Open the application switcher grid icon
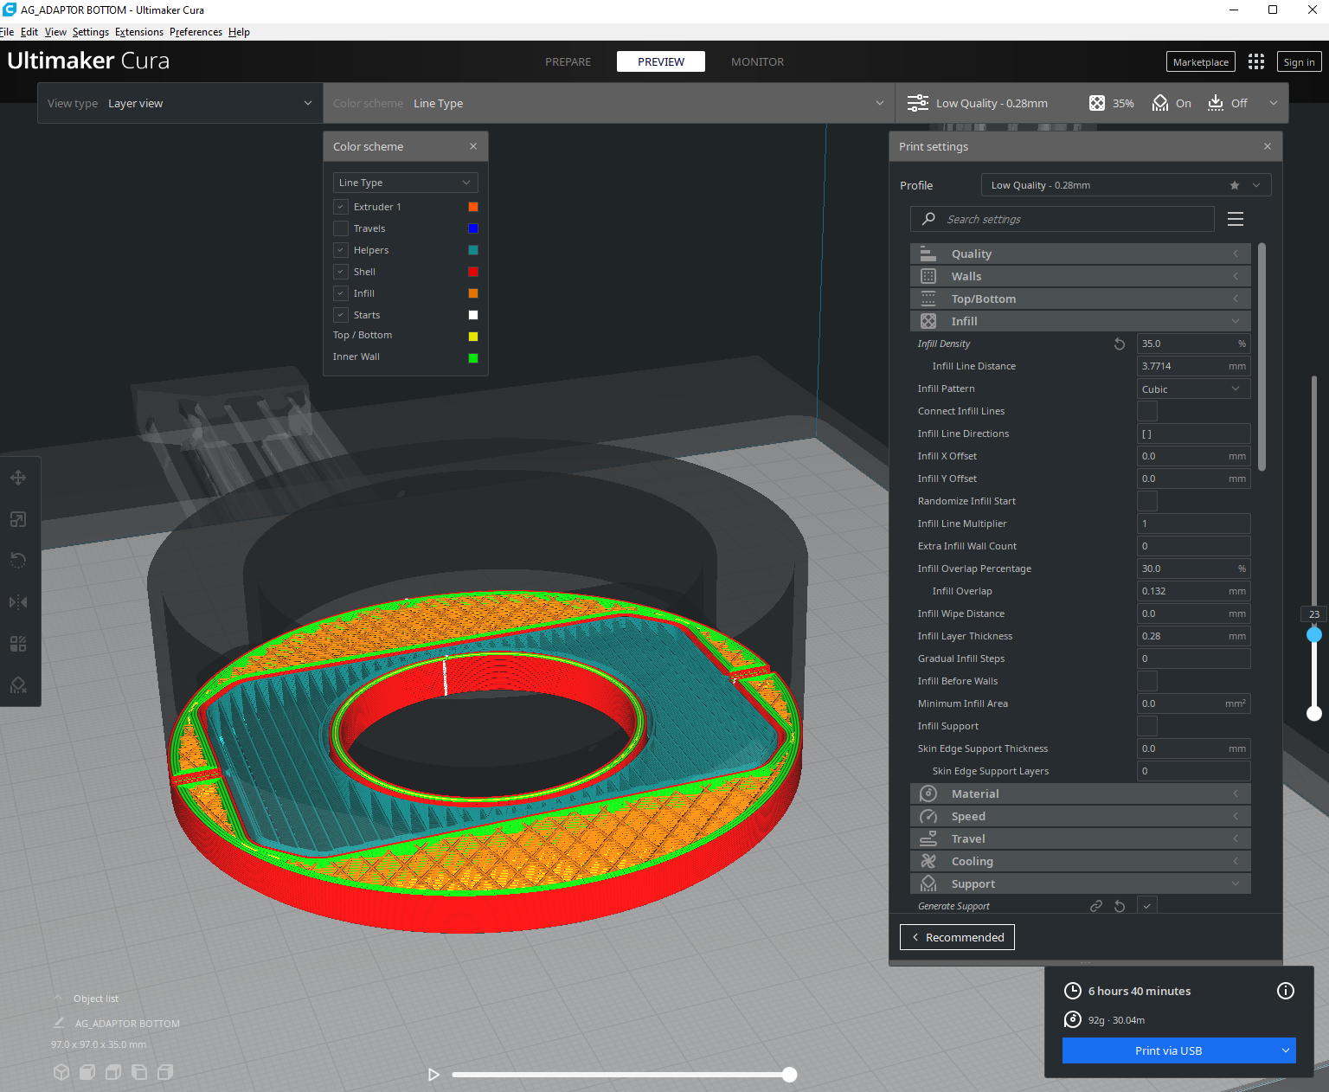Image resolution: width=1329 pixels, height=1092 pixels. pos(1256,61)
